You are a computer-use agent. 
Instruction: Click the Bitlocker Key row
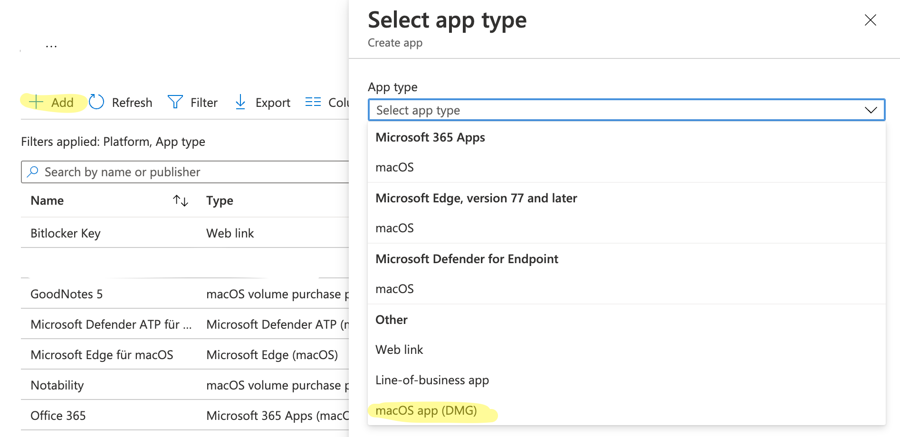[x=66, y=233]
